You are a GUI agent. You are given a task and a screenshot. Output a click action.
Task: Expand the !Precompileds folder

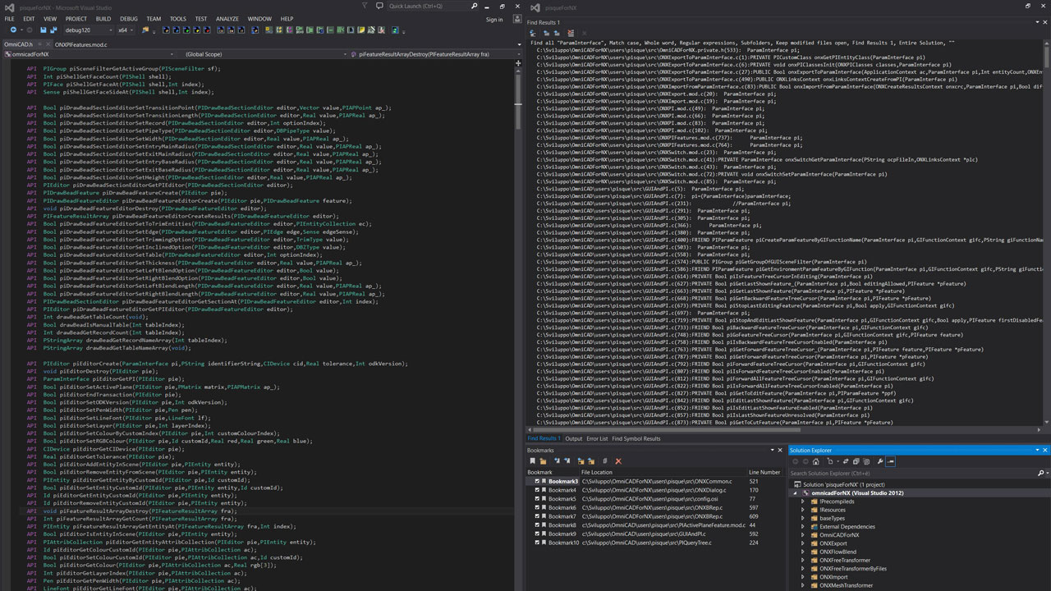click(803, 502)
